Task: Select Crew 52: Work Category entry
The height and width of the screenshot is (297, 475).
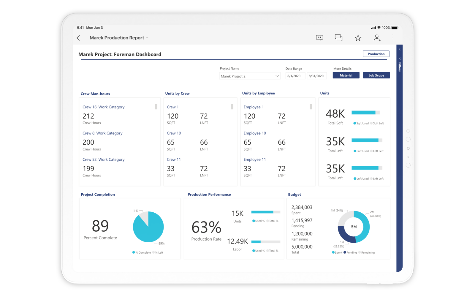Action: 103,159
